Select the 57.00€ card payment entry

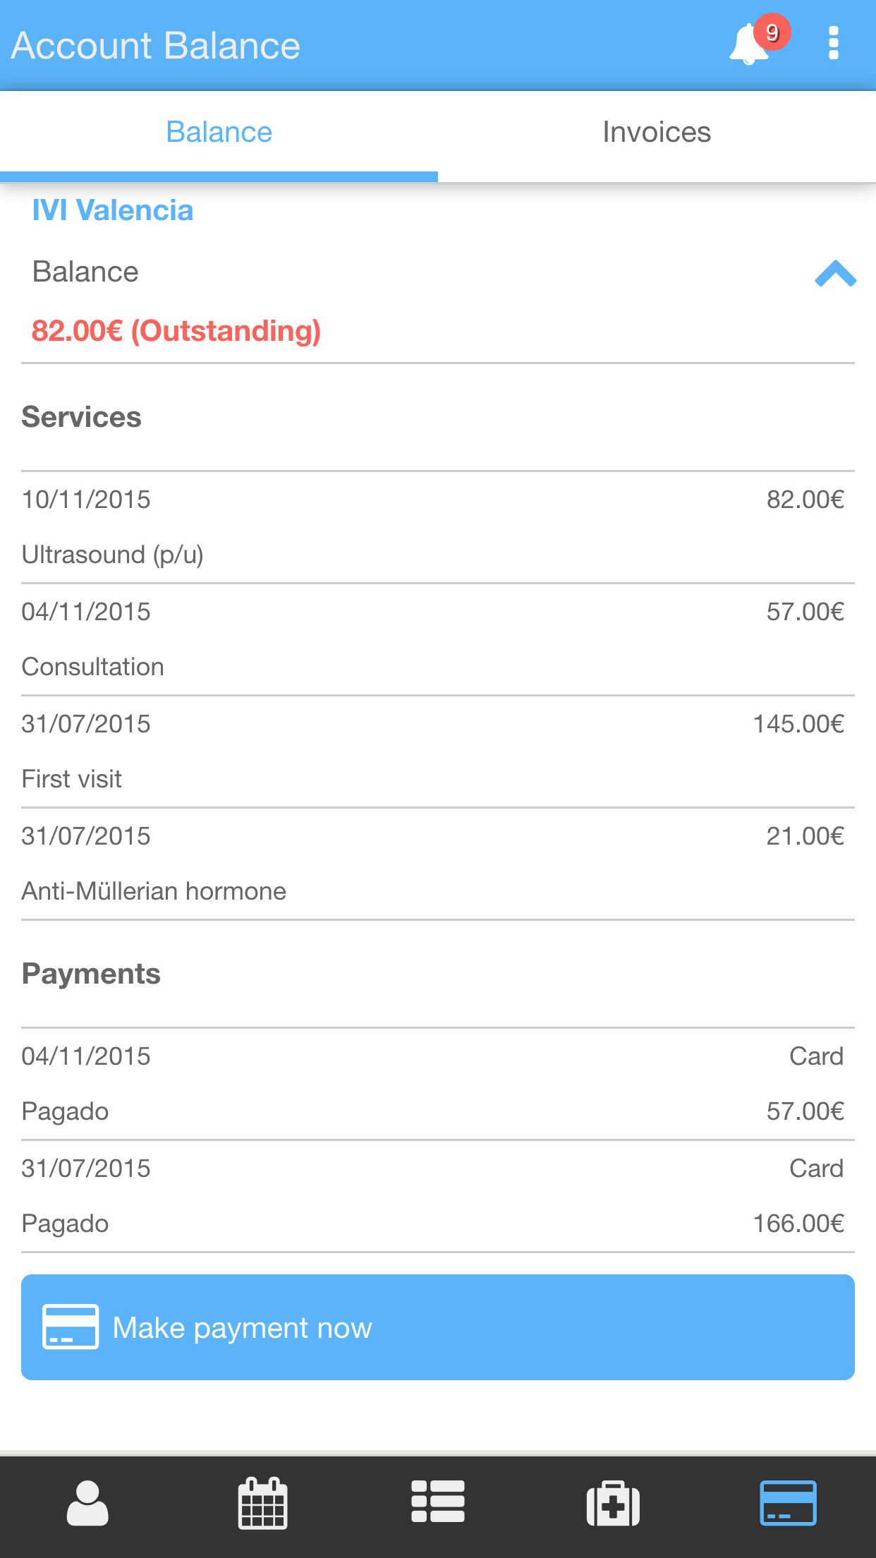tap(438, 1084)
